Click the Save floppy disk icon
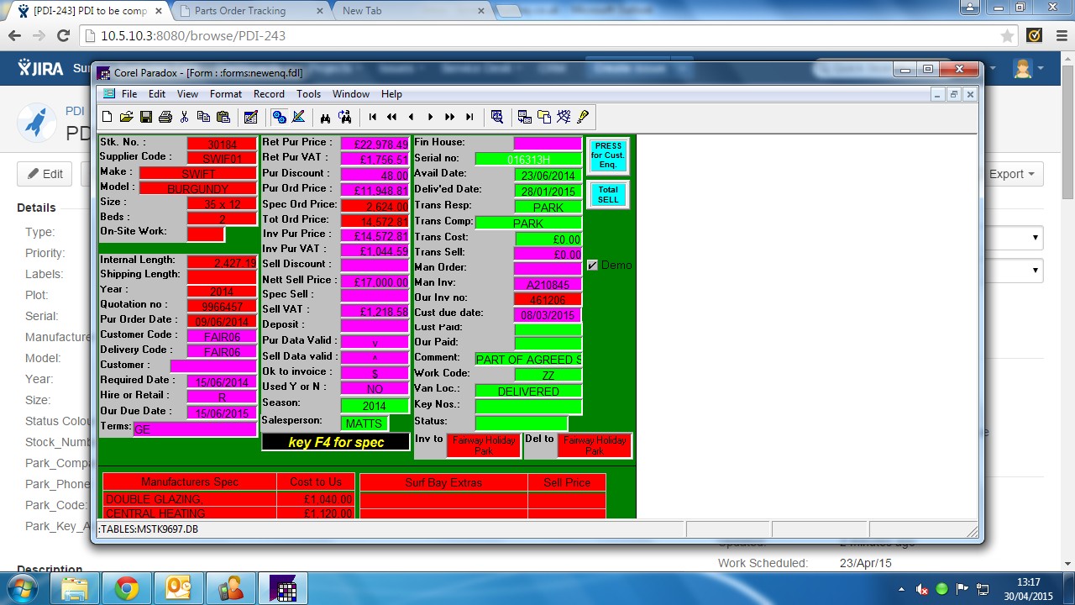The image size is (1075, 605). pos(146,117)
